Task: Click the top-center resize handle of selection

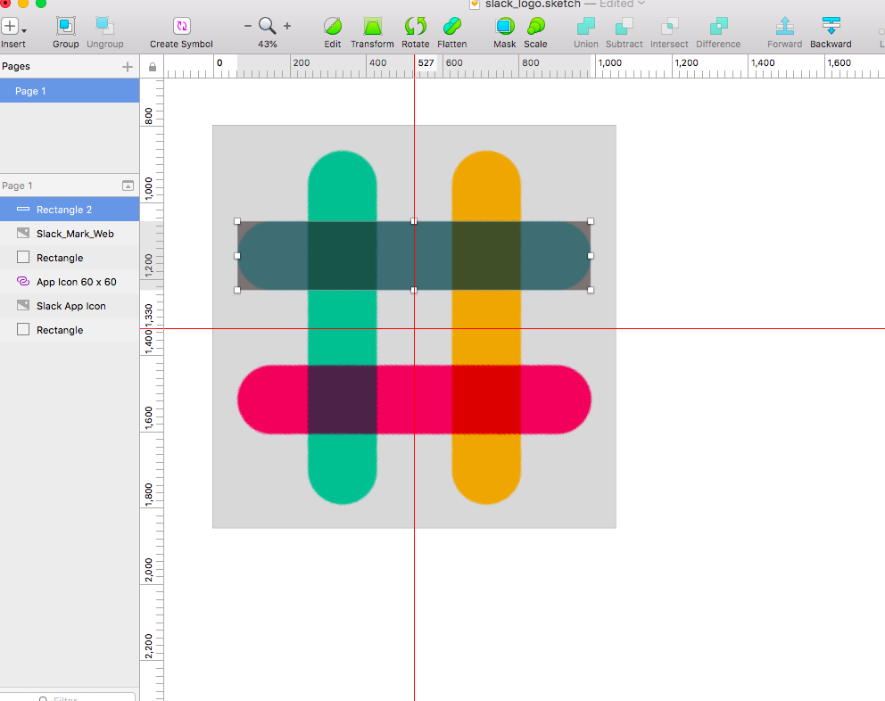Action: [x=414, y=221]
